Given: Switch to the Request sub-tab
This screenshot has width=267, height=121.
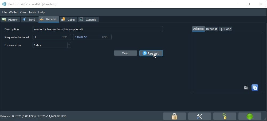Looking at the screenshot, I should 211,29.
